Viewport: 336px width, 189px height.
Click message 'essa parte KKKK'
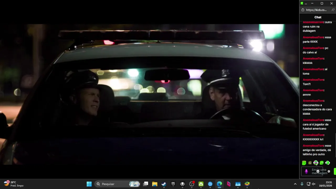[317, 39]
